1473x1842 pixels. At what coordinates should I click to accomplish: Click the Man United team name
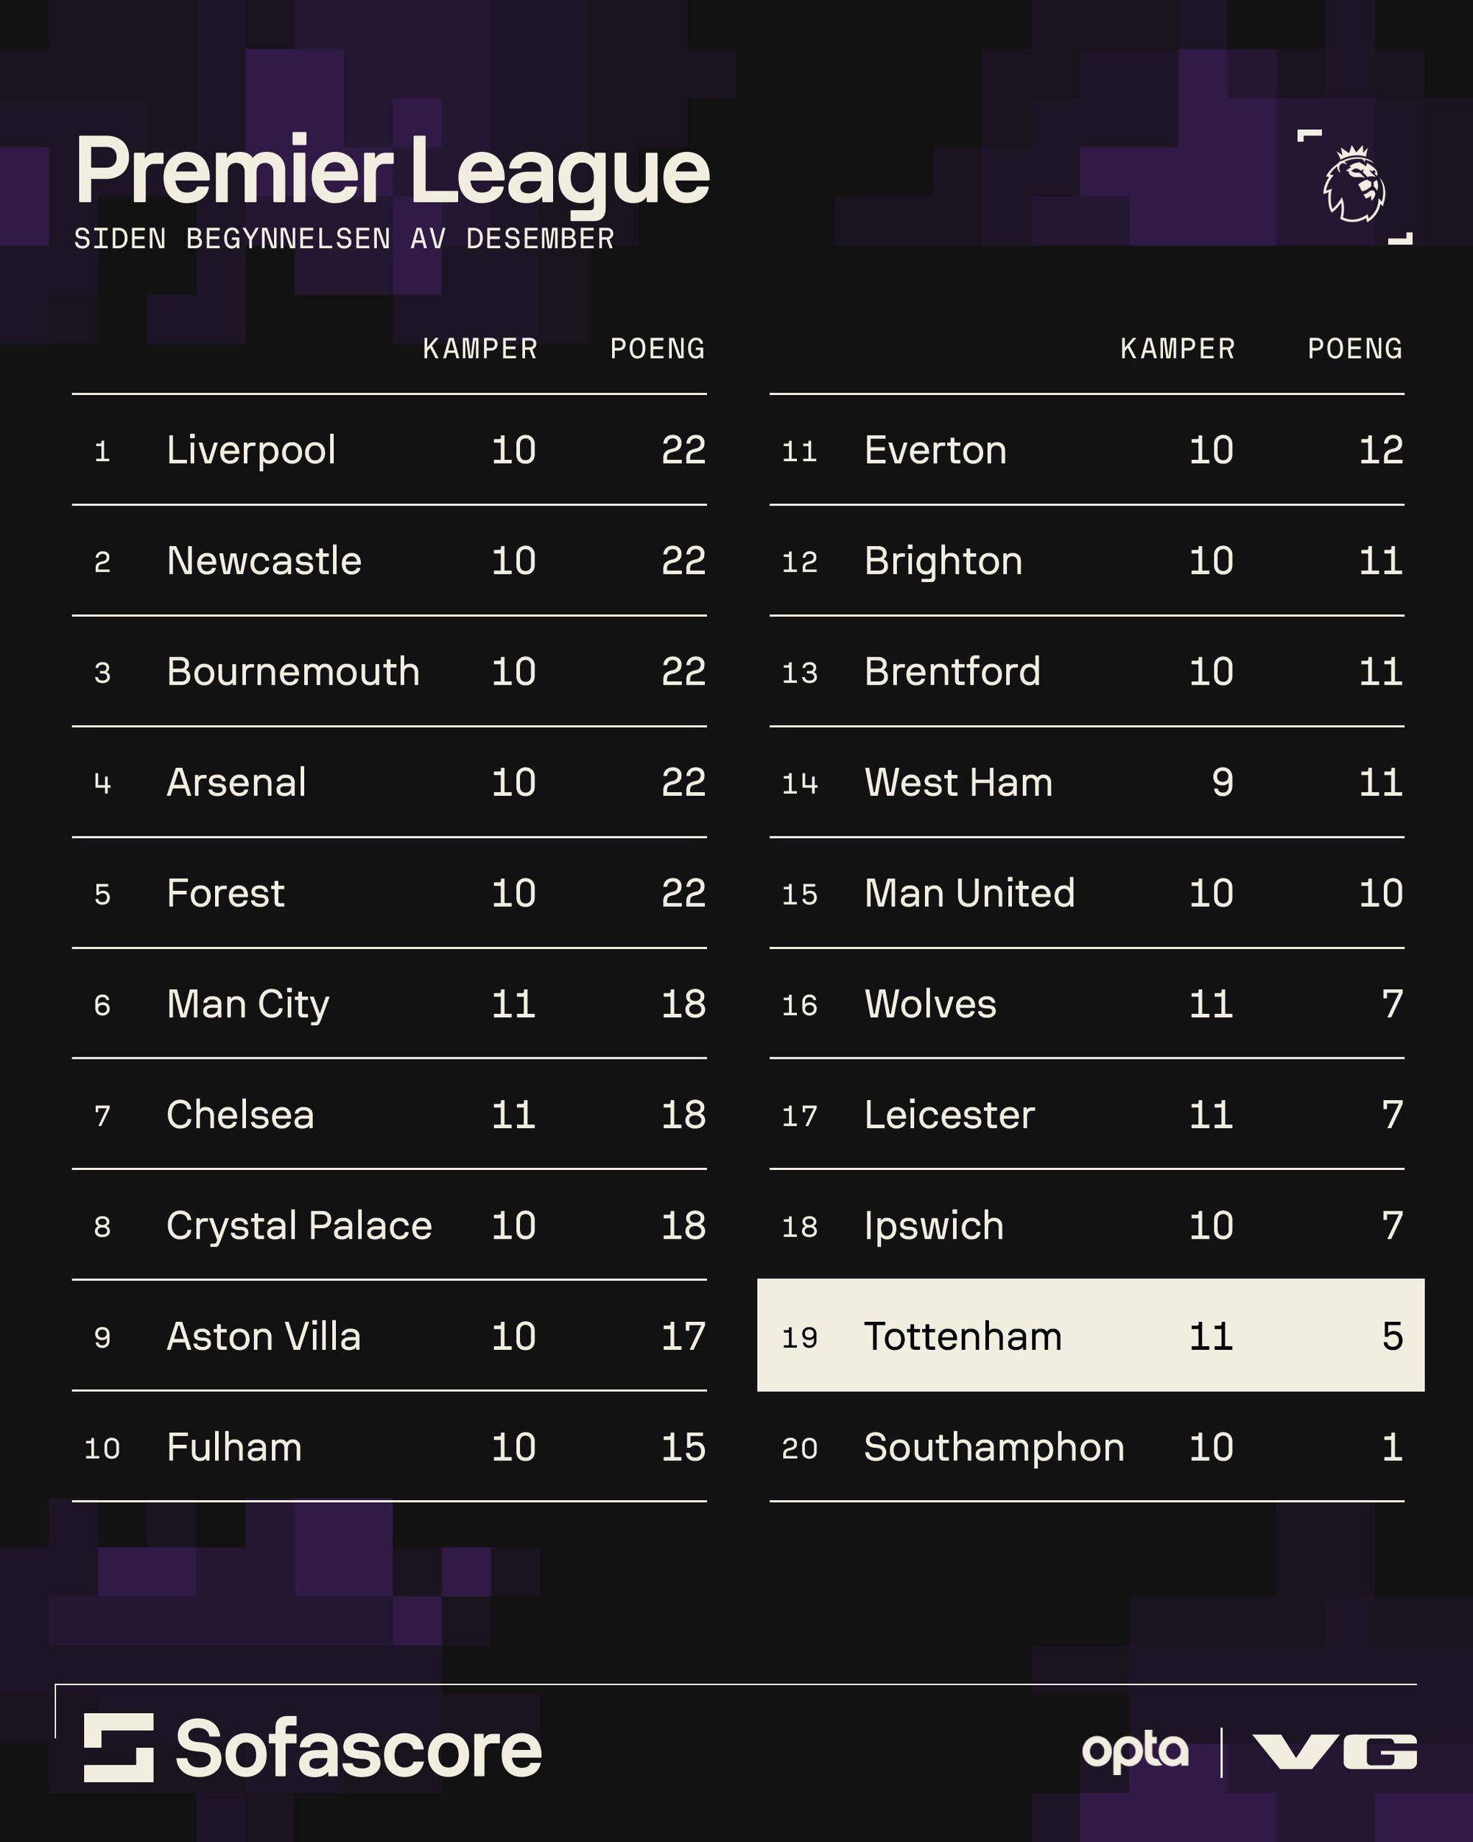coord(969,893)
